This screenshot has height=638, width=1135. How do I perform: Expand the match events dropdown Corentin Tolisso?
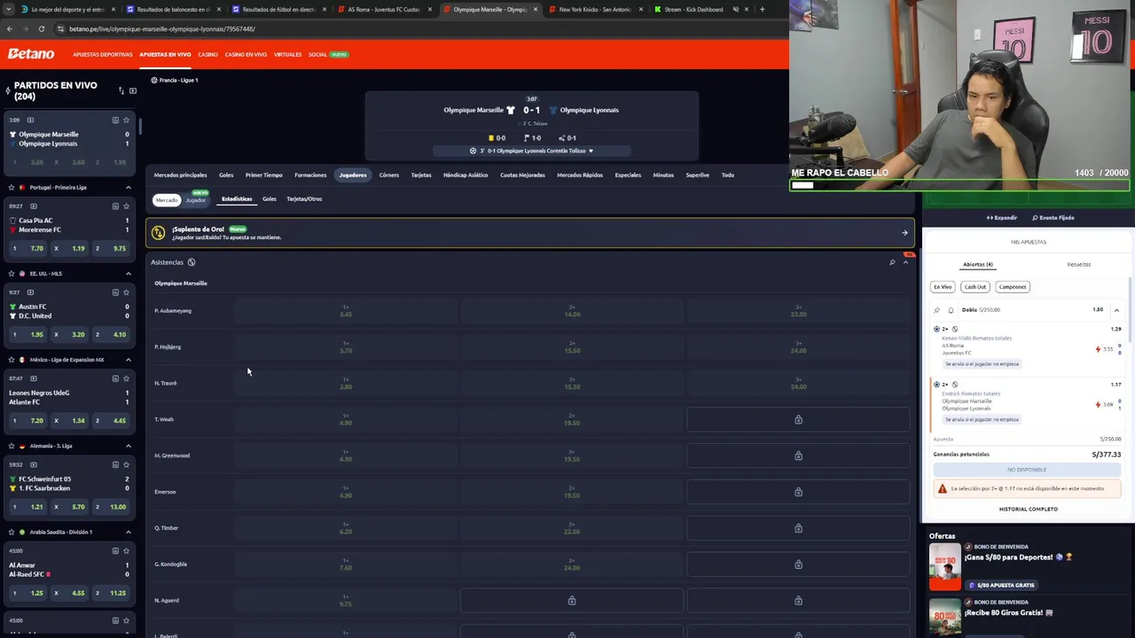click(x=532, y=151)
